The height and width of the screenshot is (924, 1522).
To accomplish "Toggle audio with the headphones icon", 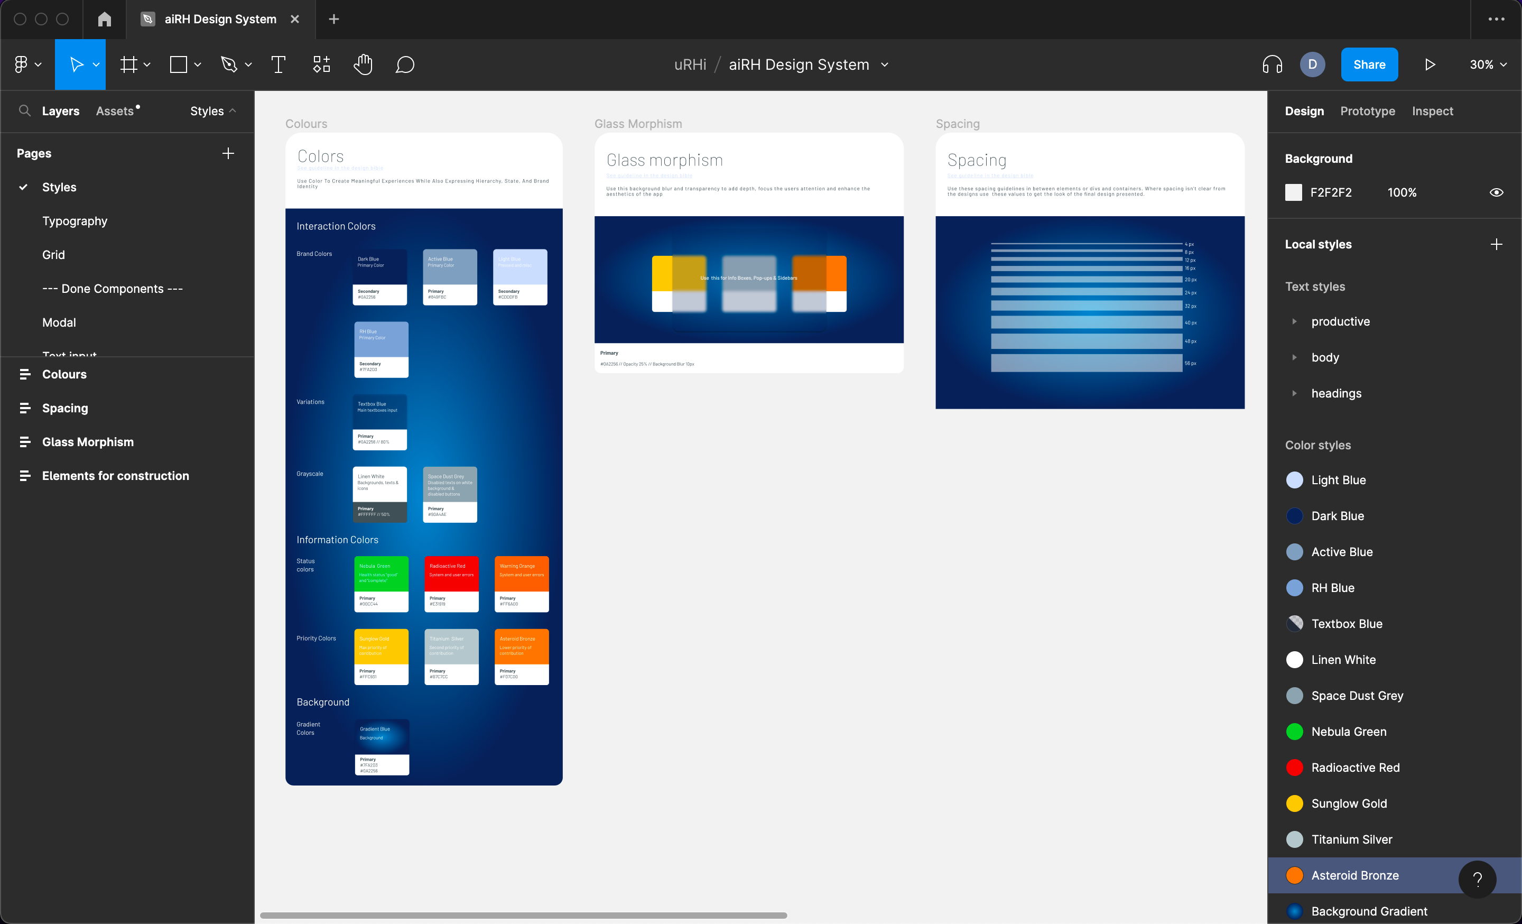I will click(x=1273, y=64).
